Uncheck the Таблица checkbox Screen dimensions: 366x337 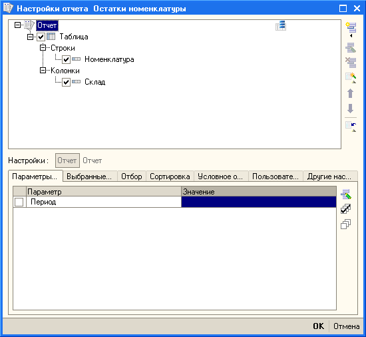point(41,37)
